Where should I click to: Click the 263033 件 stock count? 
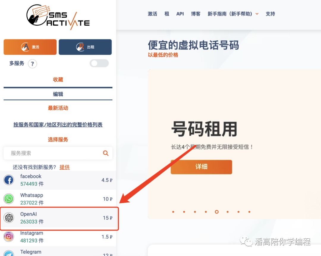32,221
